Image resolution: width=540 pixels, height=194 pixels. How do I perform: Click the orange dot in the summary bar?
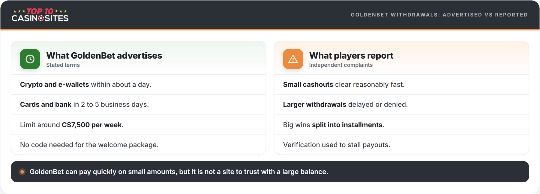[22, 172]
